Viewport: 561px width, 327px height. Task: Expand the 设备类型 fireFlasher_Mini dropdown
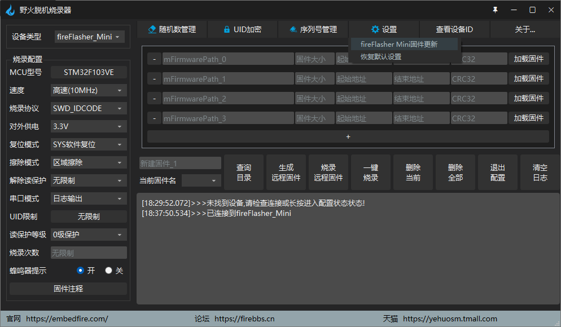89,37
